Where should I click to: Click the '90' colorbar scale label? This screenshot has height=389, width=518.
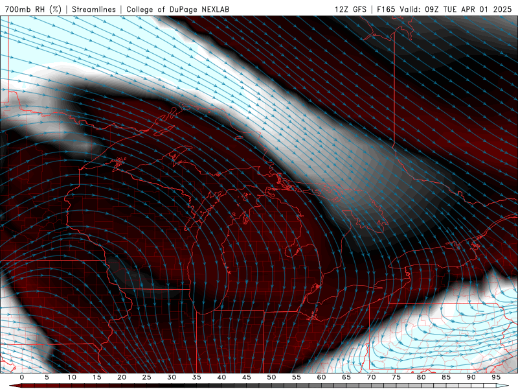tap(471, 377)
